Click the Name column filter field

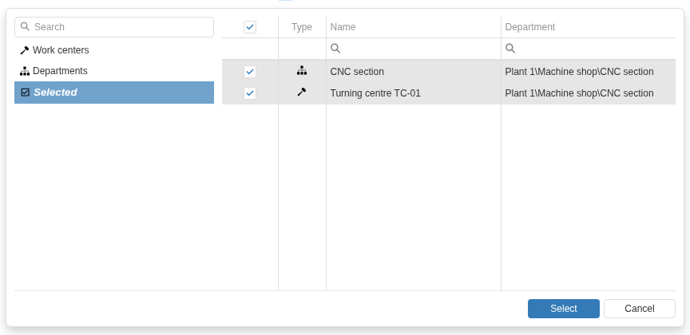coord(414,49)
